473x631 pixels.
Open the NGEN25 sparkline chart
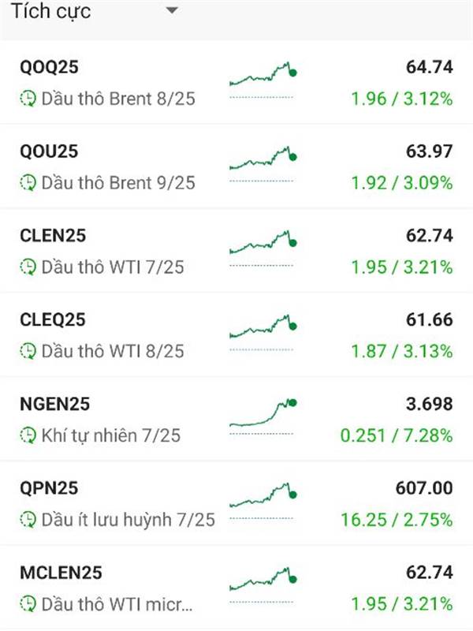(x=263, y=416)
